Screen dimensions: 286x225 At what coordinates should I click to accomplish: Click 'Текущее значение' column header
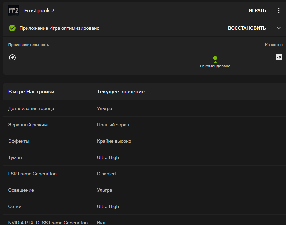(121, 92)
